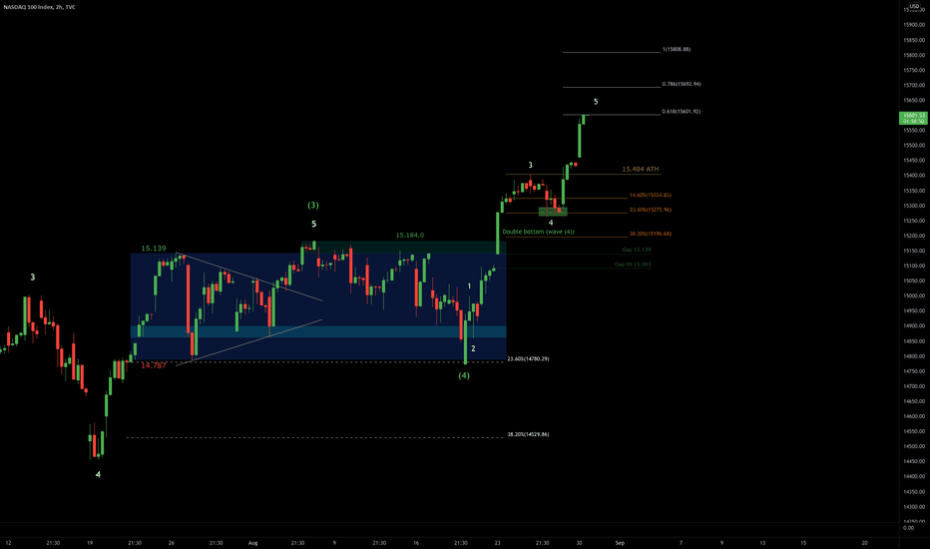930x549 pixels.
Task: Click the red 14.787 range-bottom label
Action: 154,365
